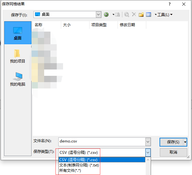Sort by the 修改日期 column header
Image resolution: width=192 pixels, height=175 pixels.
(132, 25)
